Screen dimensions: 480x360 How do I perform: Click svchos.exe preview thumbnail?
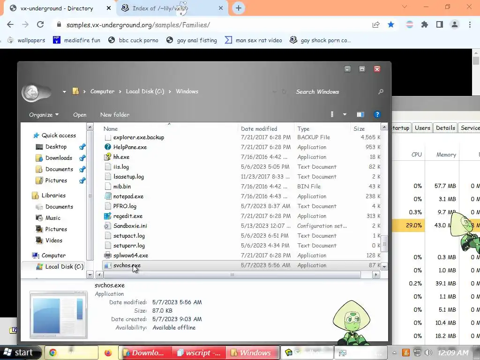pos(59,315)
